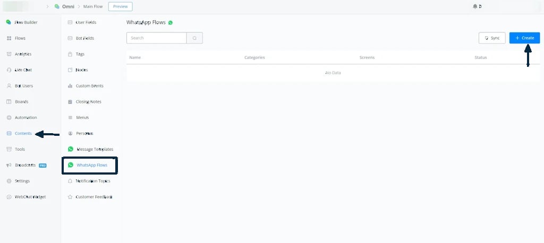Select WhatsApp Flows submenu item
Image resolution: width=544 pixels, height=243 pixels.
90,166
